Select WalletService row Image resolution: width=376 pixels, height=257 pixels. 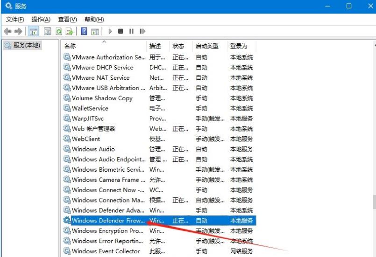[x=159, y=108]
